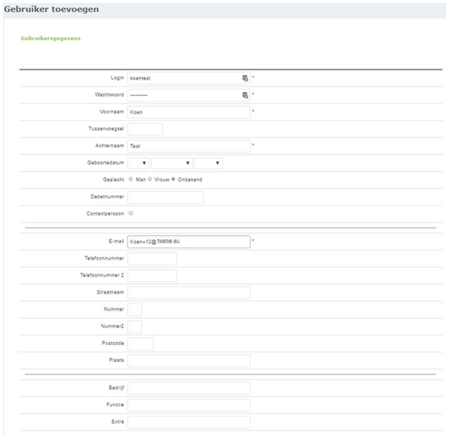Click the Nummer2 input box

[135, 327]
